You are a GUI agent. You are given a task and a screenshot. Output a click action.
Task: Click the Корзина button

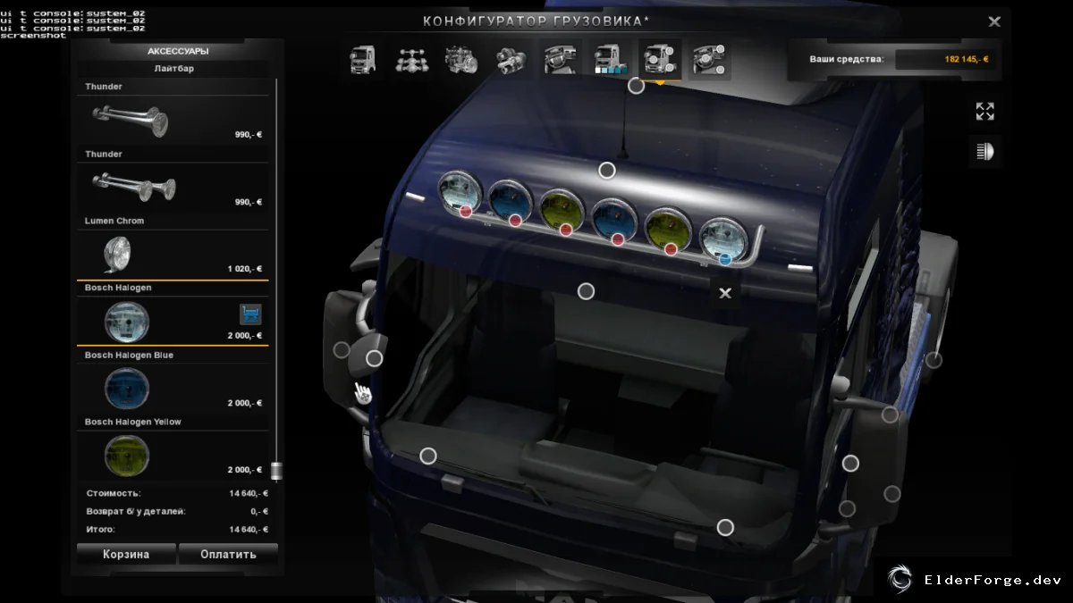(126, 554)
